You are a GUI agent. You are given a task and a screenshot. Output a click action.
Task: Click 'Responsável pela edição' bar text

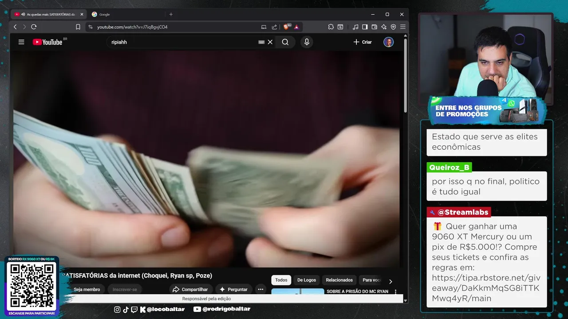coord(206,299)
